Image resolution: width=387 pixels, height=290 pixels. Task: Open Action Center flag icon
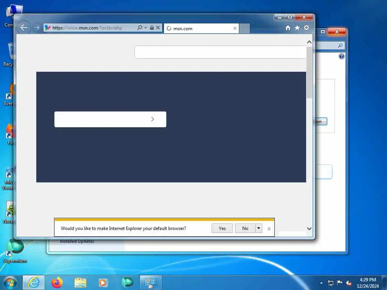[x=340, y=283]
